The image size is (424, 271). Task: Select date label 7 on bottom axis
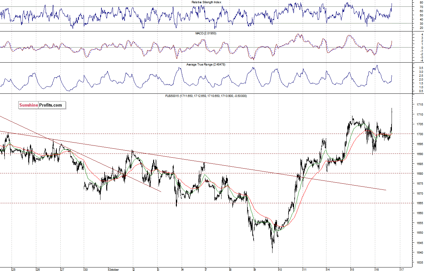(206, 269)
